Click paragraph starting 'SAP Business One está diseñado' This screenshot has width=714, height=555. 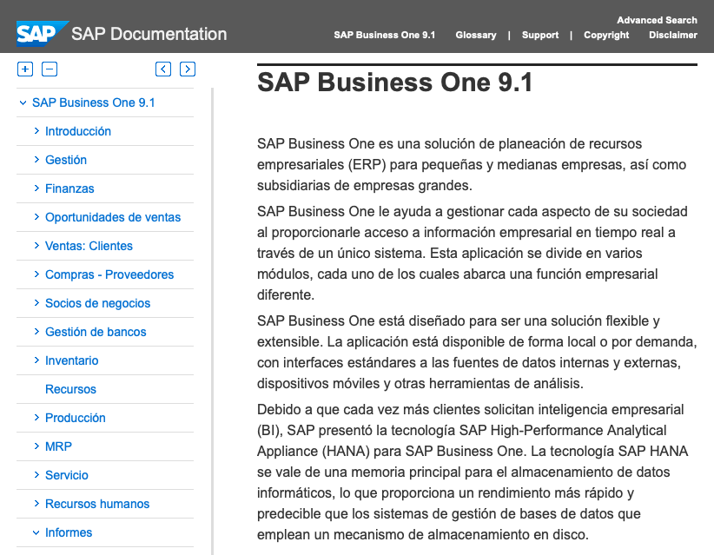[477, 352]
